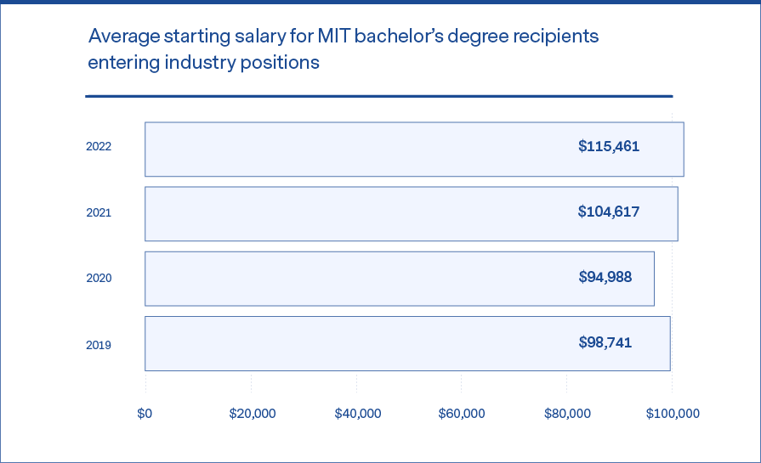Select the $94,988 value label
This screenshot has height=463, width=761.
click(605, 277)
